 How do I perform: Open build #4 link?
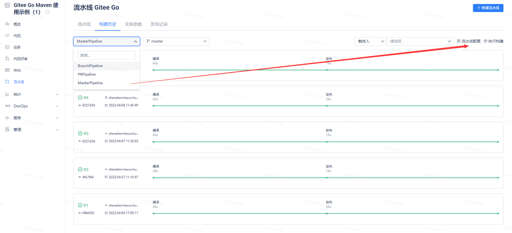[x=86, y=98]
